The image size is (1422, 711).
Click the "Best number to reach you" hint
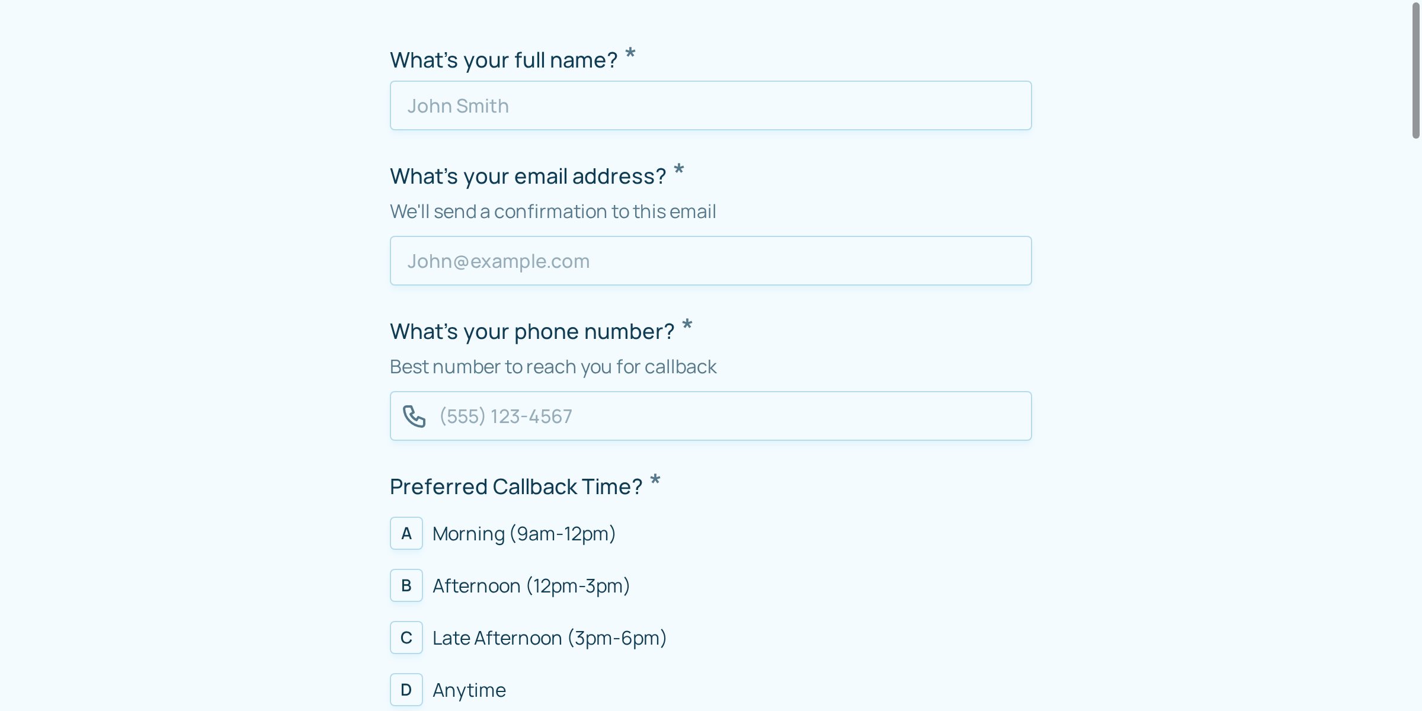553,366
